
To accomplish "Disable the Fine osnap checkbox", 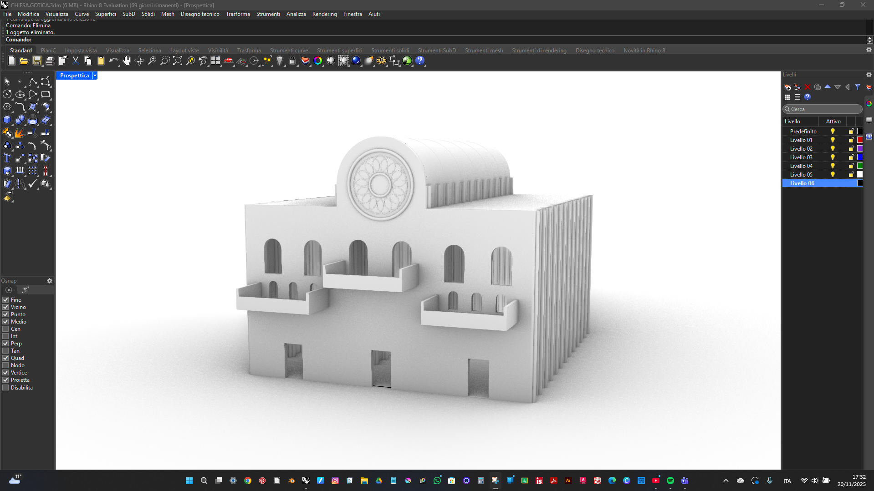I will tap(5, 299).
